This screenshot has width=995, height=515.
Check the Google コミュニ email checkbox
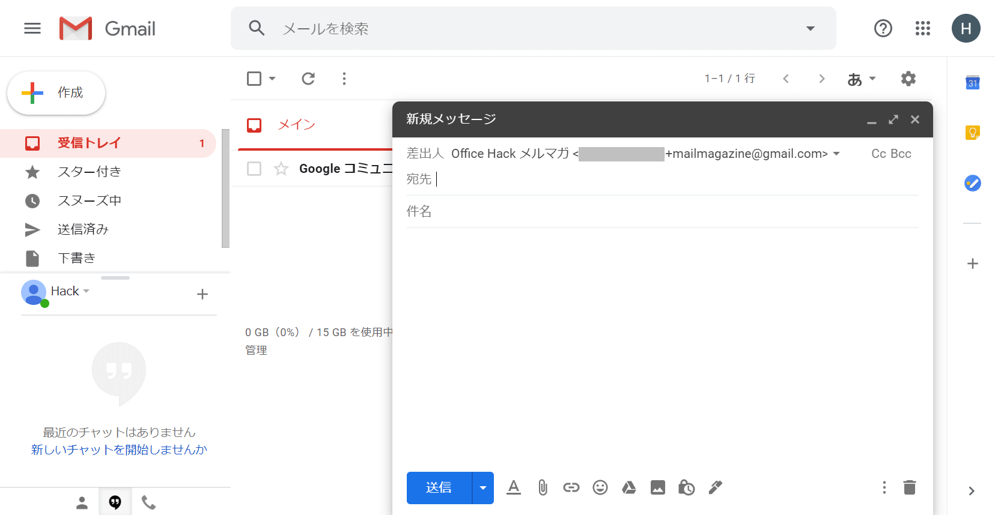pyautogui.click(x=254, y=169)
